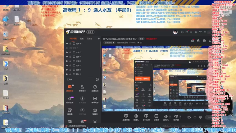Click the gift box icon with red dot
236x133 pixels.
pos(193,41)
